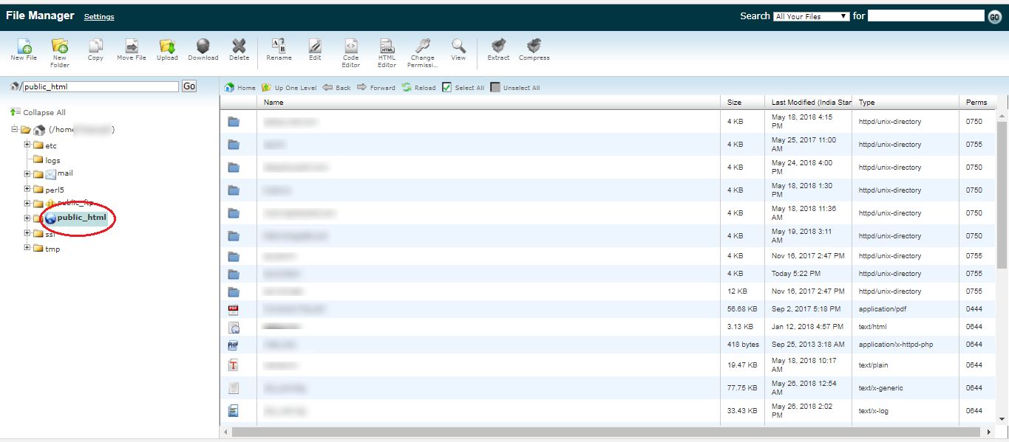Viewport: 1009px width, 442px height.
Task: Click the text/html file icon
Action: [234, 327]
